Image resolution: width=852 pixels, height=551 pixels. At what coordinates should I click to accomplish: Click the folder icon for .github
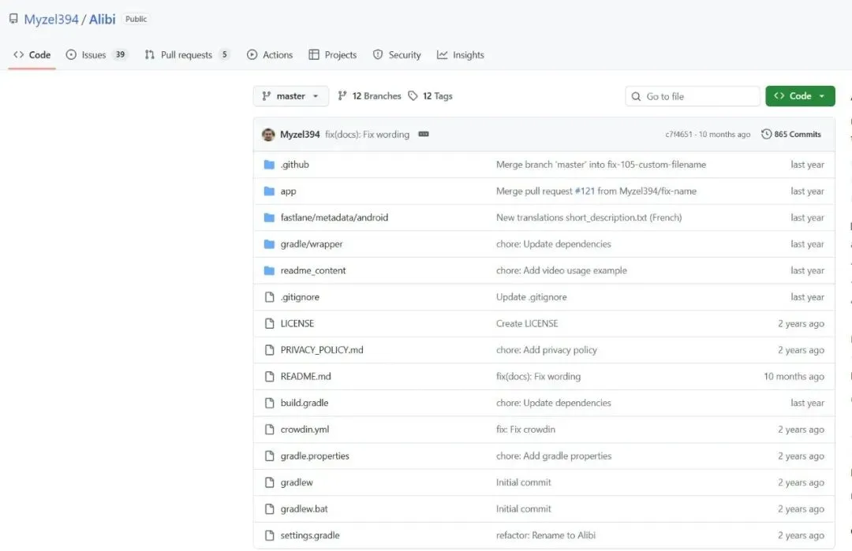pyautogui.click(x=269, y=165)
